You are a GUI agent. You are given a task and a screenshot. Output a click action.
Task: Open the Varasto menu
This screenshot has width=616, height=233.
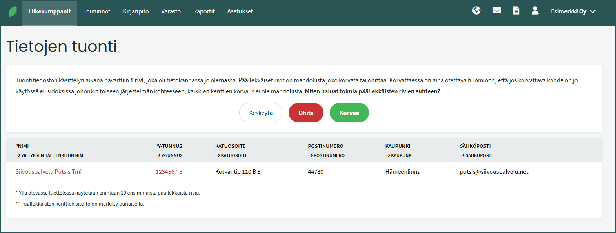coord(171,11)
